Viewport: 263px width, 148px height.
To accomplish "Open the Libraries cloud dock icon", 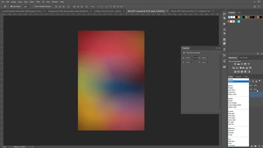I will point(224,67).
